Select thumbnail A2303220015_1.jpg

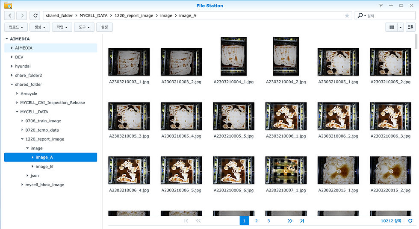[338, 170]
